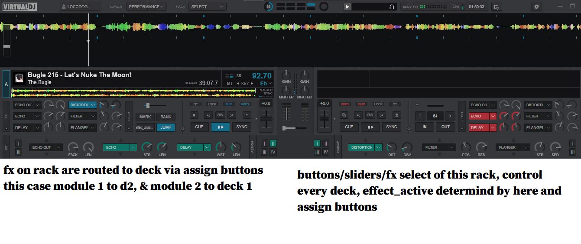Viewport: 581px width, 244px height.
Task: Toggle VINYL mode on deck A
Action: click(245, 104)
